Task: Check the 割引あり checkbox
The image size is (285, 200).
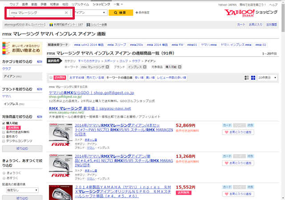Action: pos(4,136)
